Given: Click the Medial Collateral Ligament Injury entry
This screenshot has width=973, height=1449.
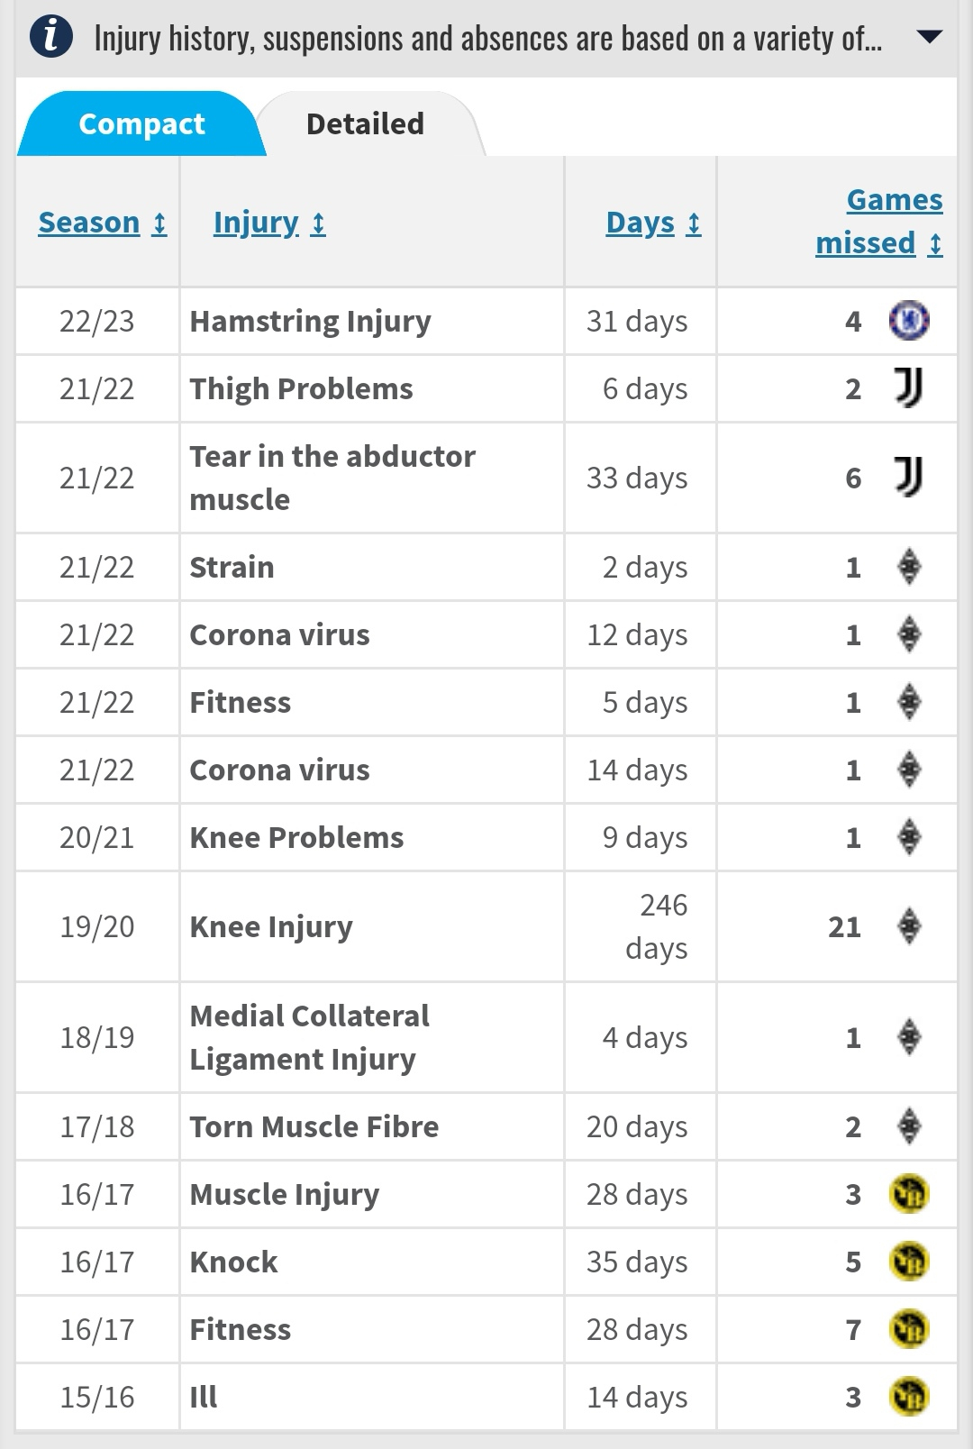Looking at the screenshot, I should 309,1037.
